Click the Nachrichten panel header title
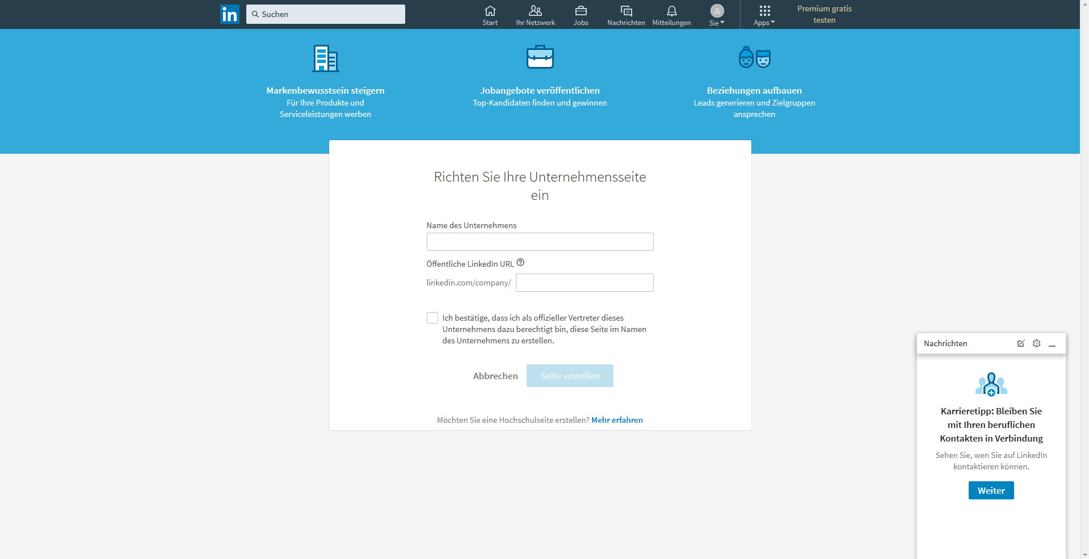 945,343
